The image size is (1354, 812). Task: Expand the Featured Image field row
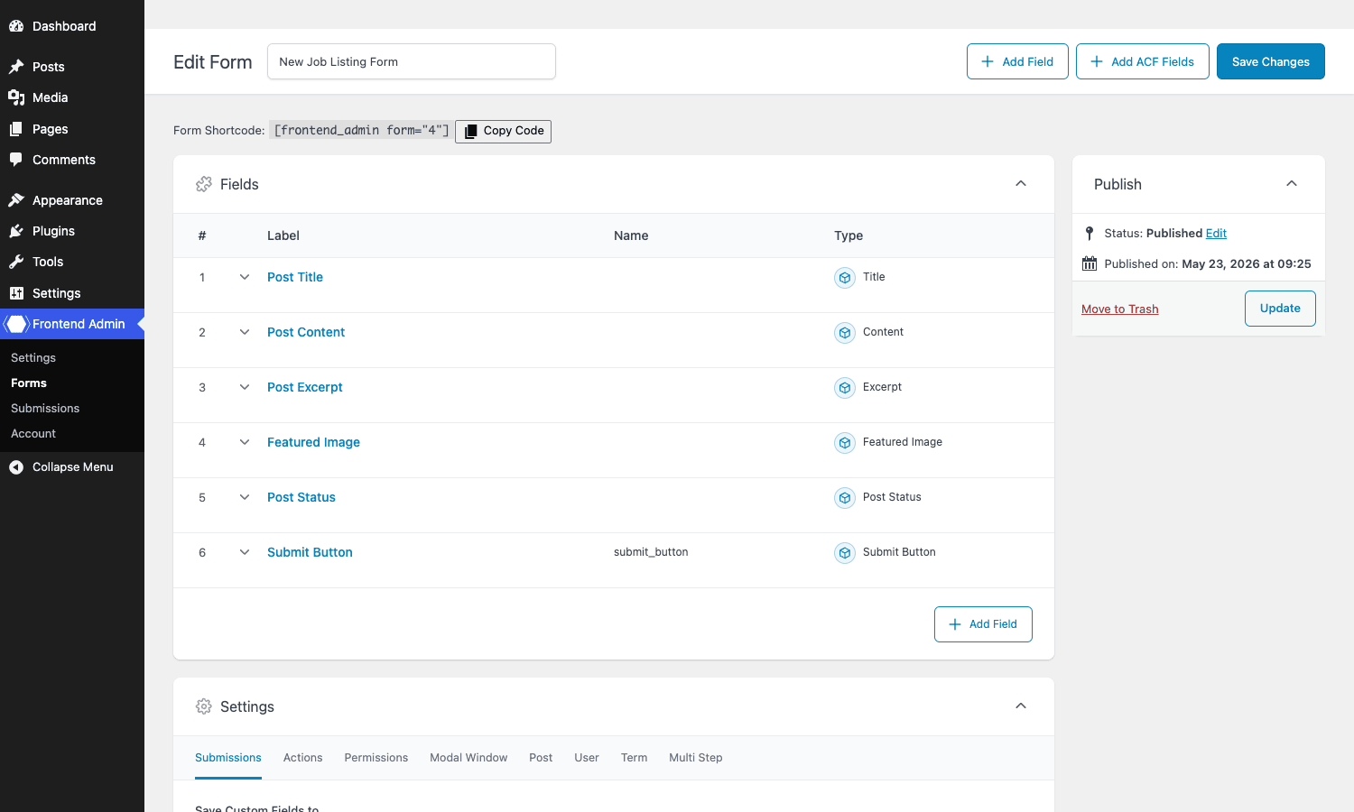pyautogui.click(x=245, y=442)
